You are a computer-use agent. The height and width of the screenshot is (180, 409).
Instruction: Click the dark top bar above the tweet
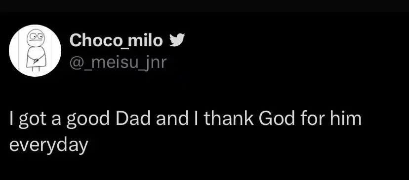204,6
